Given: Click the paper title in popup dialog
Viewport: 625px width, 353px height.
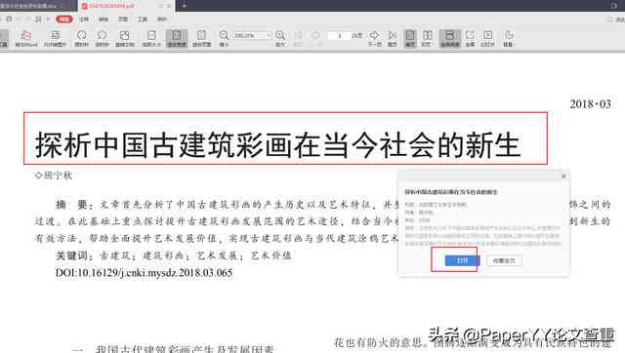Looking at the screenshot, I should coord(451,192).
